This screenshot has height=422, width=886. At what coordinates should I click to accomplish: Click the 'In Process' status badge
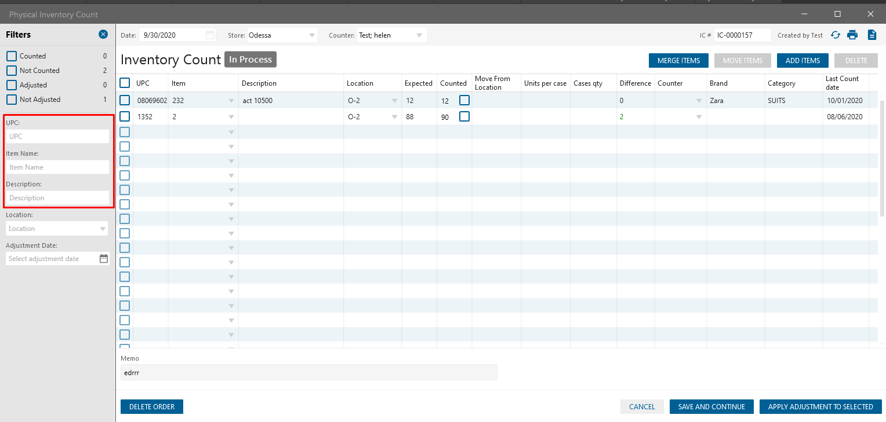pyautogui.click(x=250, y=60)
